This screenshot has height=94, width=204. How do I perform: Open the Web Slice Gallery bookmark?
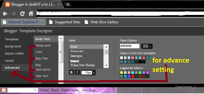point(101,22)
